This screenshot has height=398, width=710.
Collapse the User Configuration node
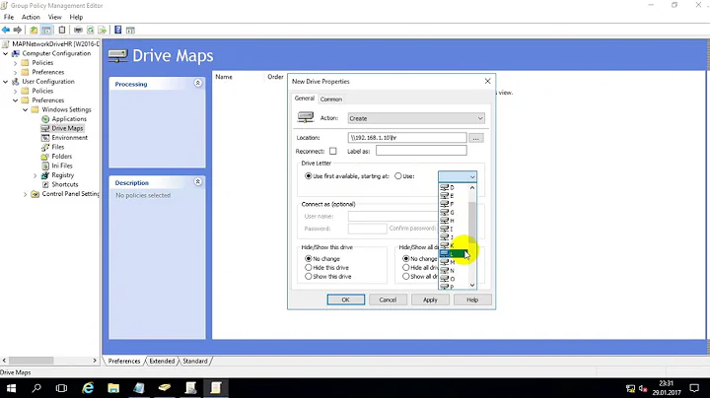coord(6,82)
